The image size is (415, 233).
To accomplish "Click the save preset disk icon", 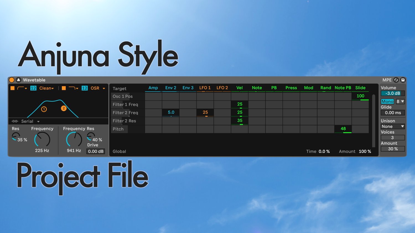I will [403, 80].
